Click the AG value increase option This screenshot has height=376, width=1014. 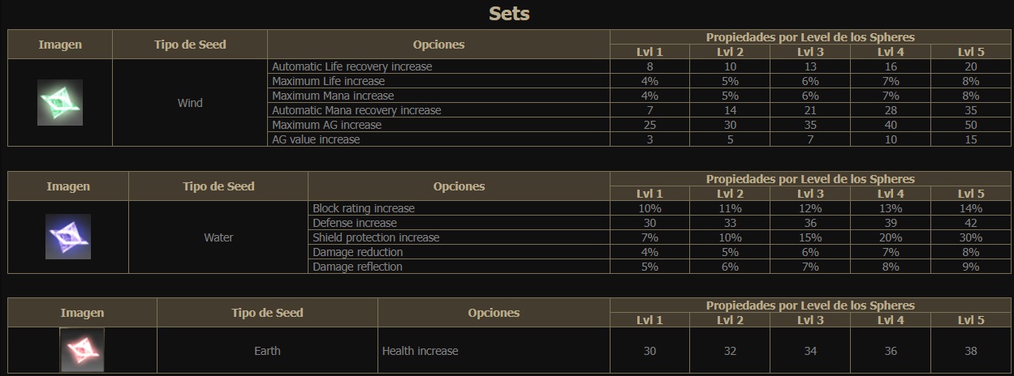(316, 139)
